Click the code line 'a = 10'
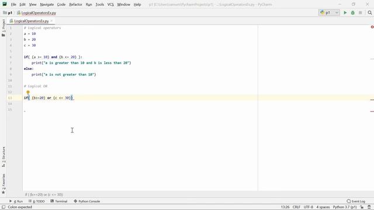Image resolution: width=374 pixels, height=210 pixels. (x=30, y=34)
